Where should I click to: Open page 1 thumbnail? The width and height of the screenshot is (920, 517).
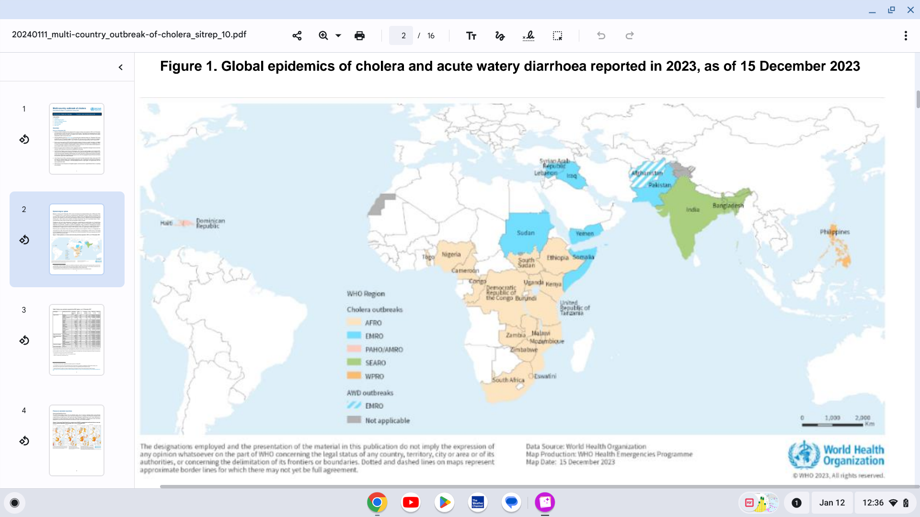click(77, 139)
